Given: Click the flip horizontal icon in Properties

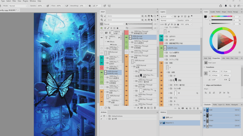Looking at the screenshot, I should [x=226, y=80].
